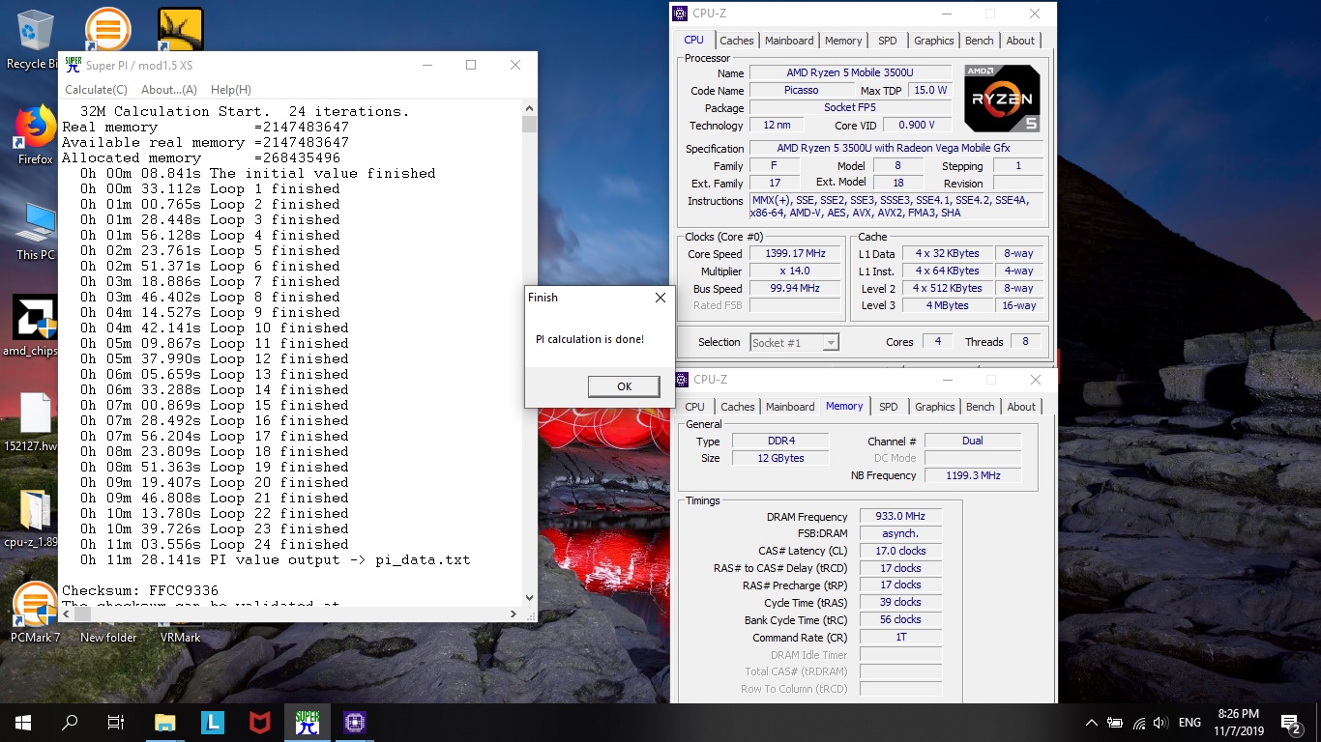Select SPD tab in lower CPU-Z
1321x742 pixels.
tap(889, 407)
